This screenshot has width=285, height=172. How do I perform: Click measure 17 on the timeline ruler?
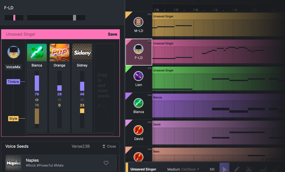(x=176, y=10)
